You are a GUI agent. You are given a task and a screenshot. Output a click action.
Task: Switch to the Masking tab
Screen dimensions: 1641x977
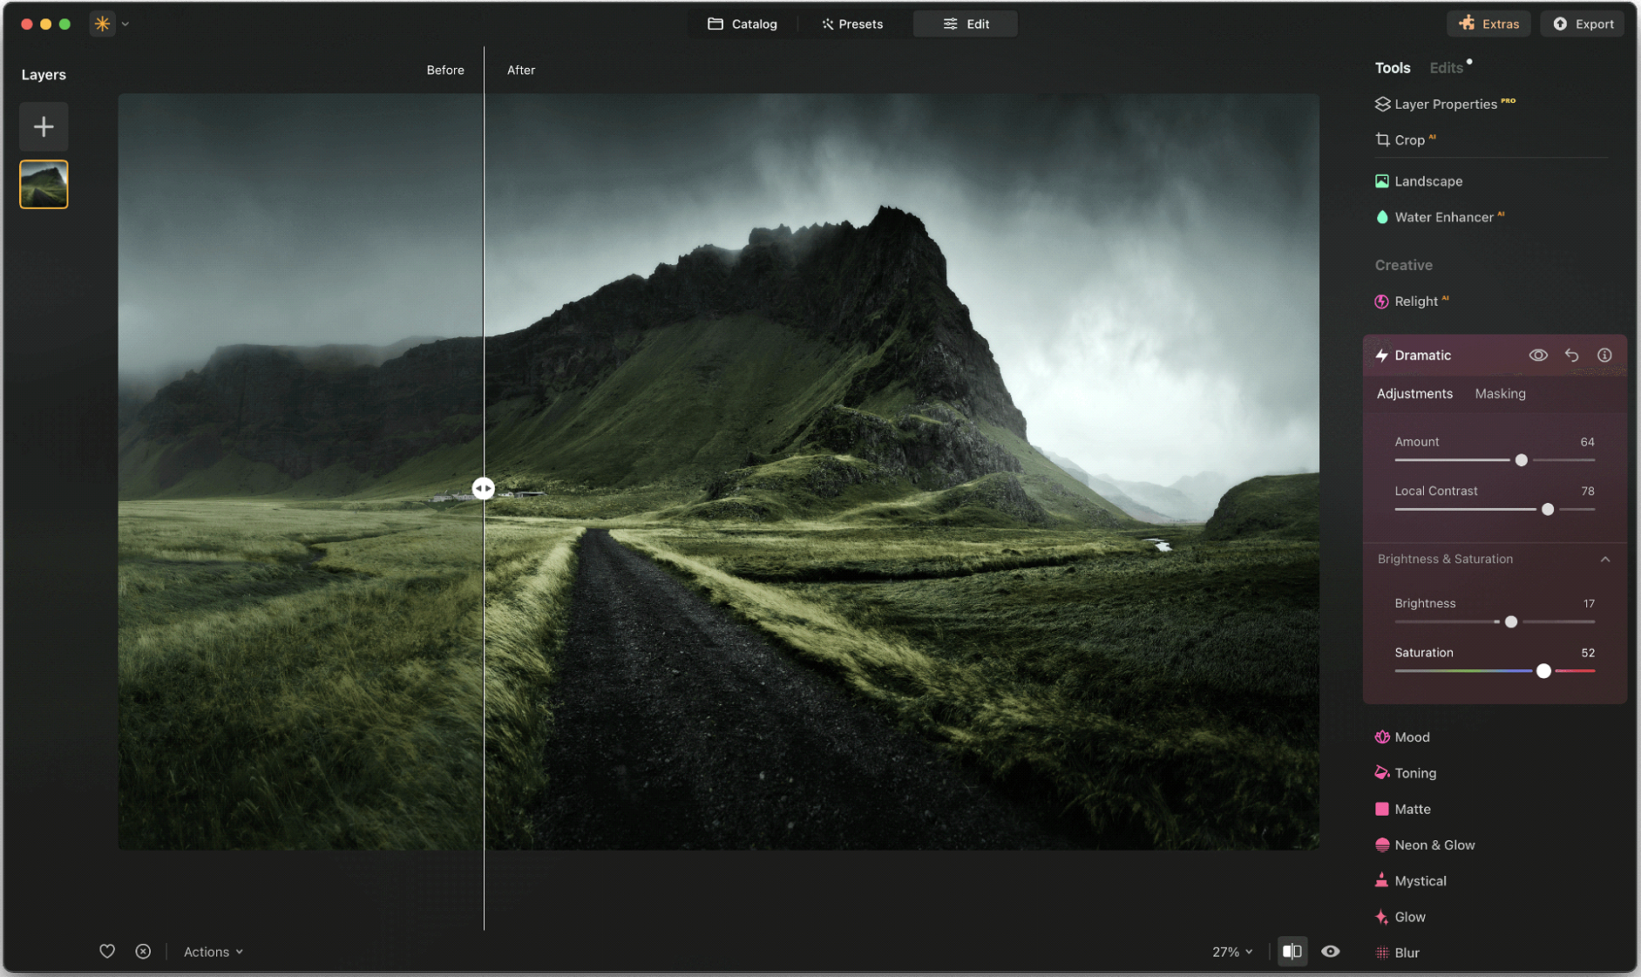click(x=1500, y=394)
